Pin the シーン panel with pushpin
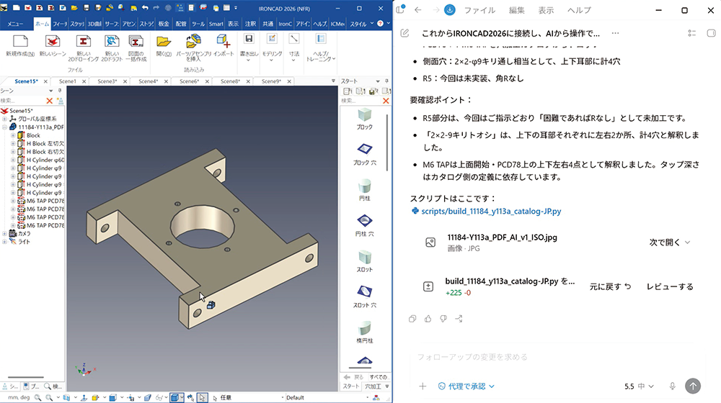This screenshot has width=721, height=403. (x=60, y=91)
